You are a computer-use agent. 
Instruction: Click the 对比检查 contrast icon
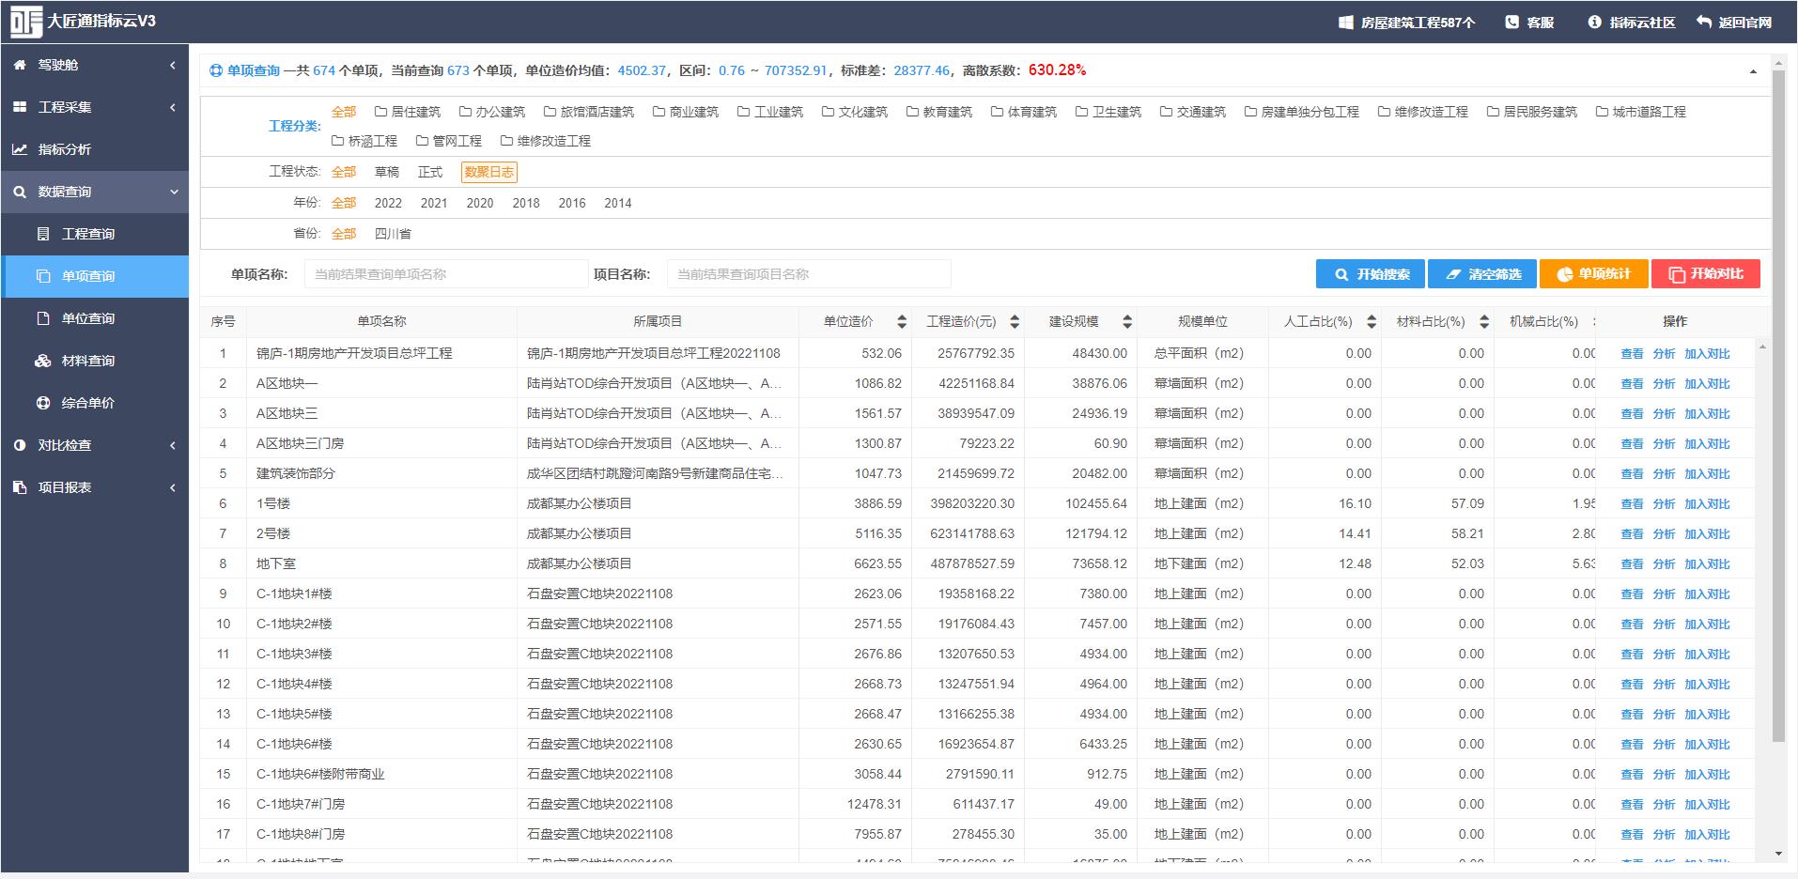(x=20, y=445)
